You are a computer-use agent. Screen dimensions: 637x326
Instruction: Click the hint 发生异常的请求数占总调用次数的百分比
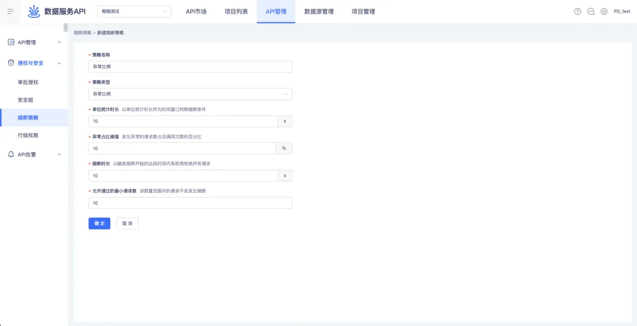[x=162, y=136]
